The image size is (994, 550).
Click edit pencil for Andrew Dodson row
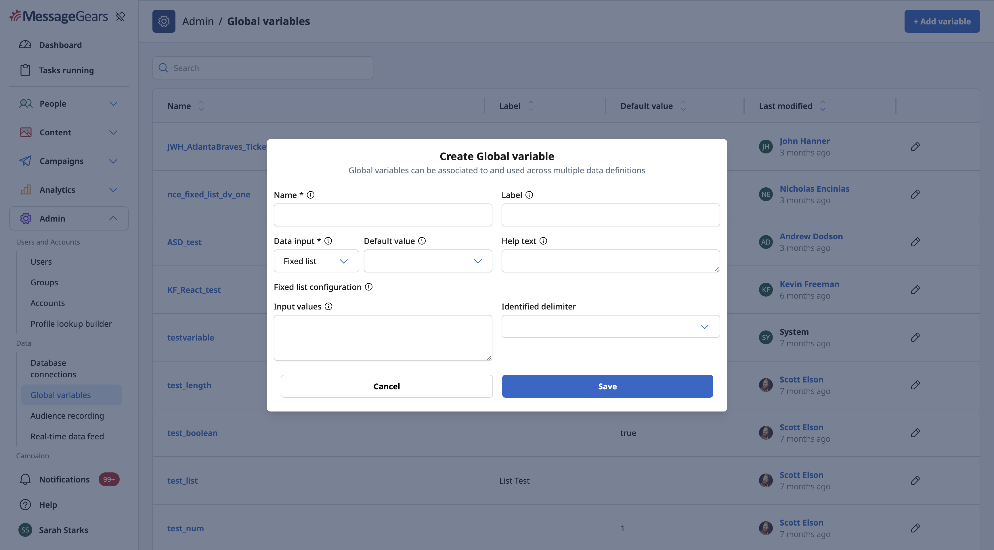click(915, 242)
